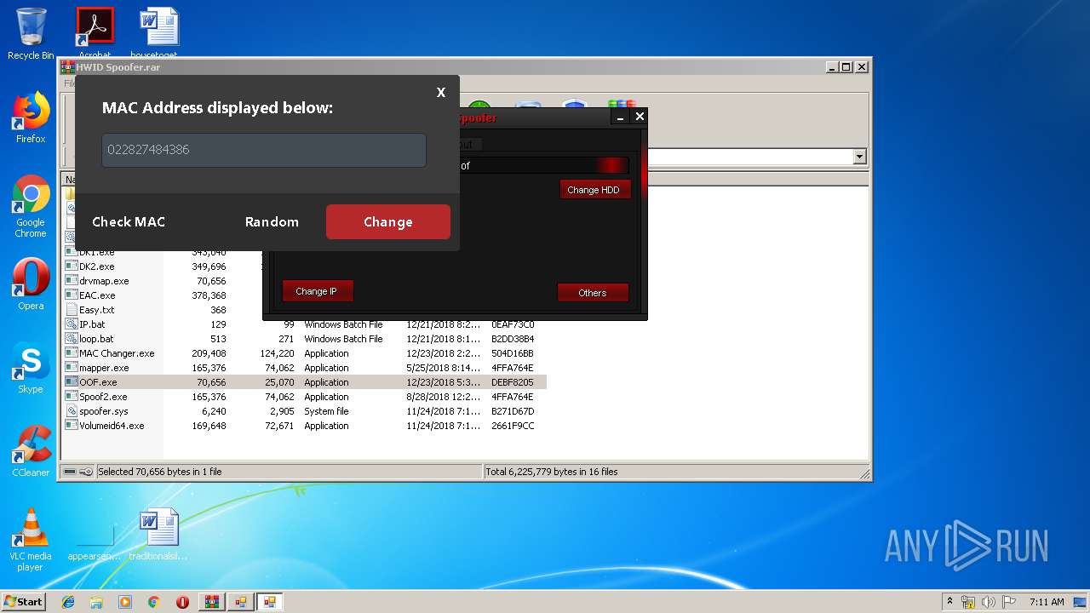Click the network icon in system tray
Screen dimensions: 1090x613
[x=968, y=602]
